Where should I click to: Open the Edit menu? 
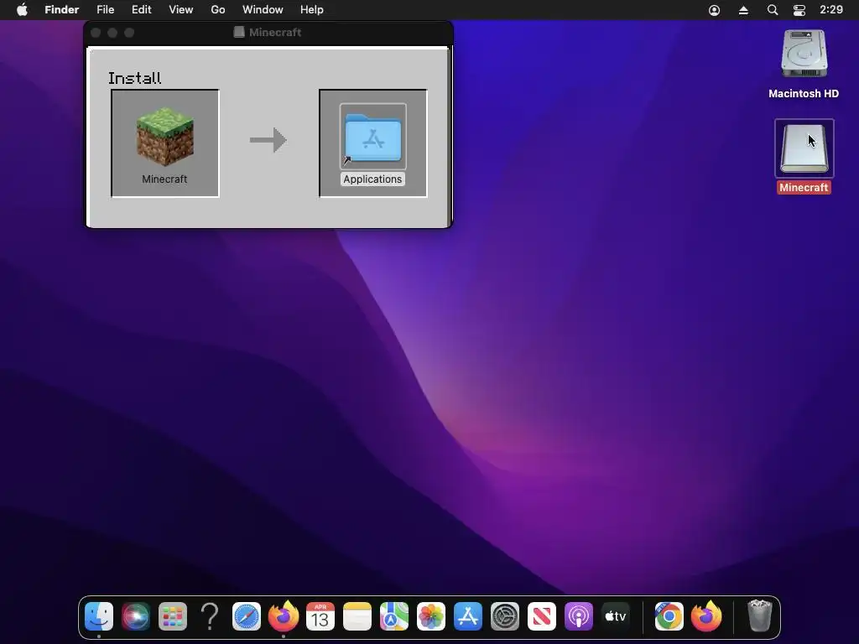tap(141, 10)
